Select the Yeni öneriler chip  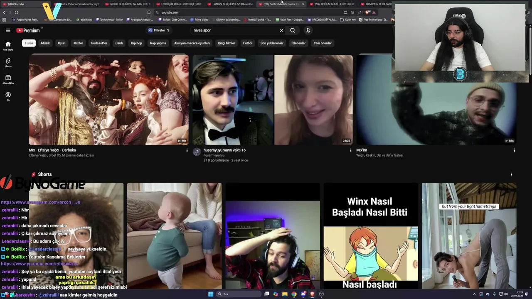coord(323,43)
